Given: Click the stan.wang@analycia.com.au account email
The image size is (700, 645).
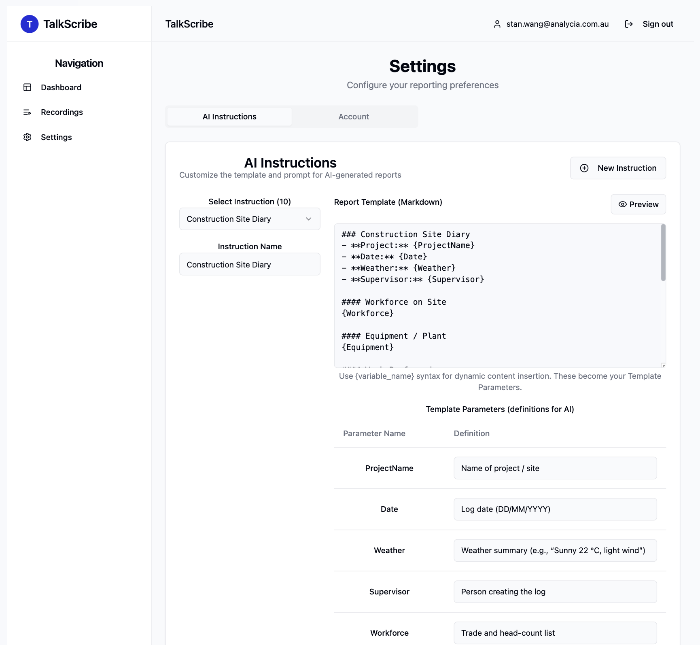Looking at the screenshot, I should (558, 24).
